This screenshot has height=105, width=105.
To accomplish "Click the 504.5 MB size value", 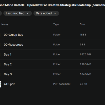I will tap(86, 74).
